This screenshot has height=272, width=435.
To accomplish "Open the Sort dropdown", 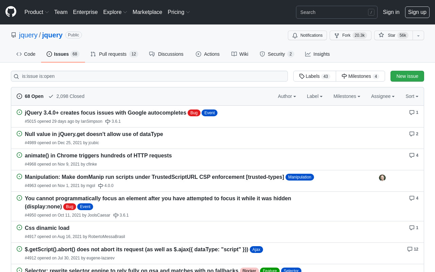I will click(x=412, y=96).
